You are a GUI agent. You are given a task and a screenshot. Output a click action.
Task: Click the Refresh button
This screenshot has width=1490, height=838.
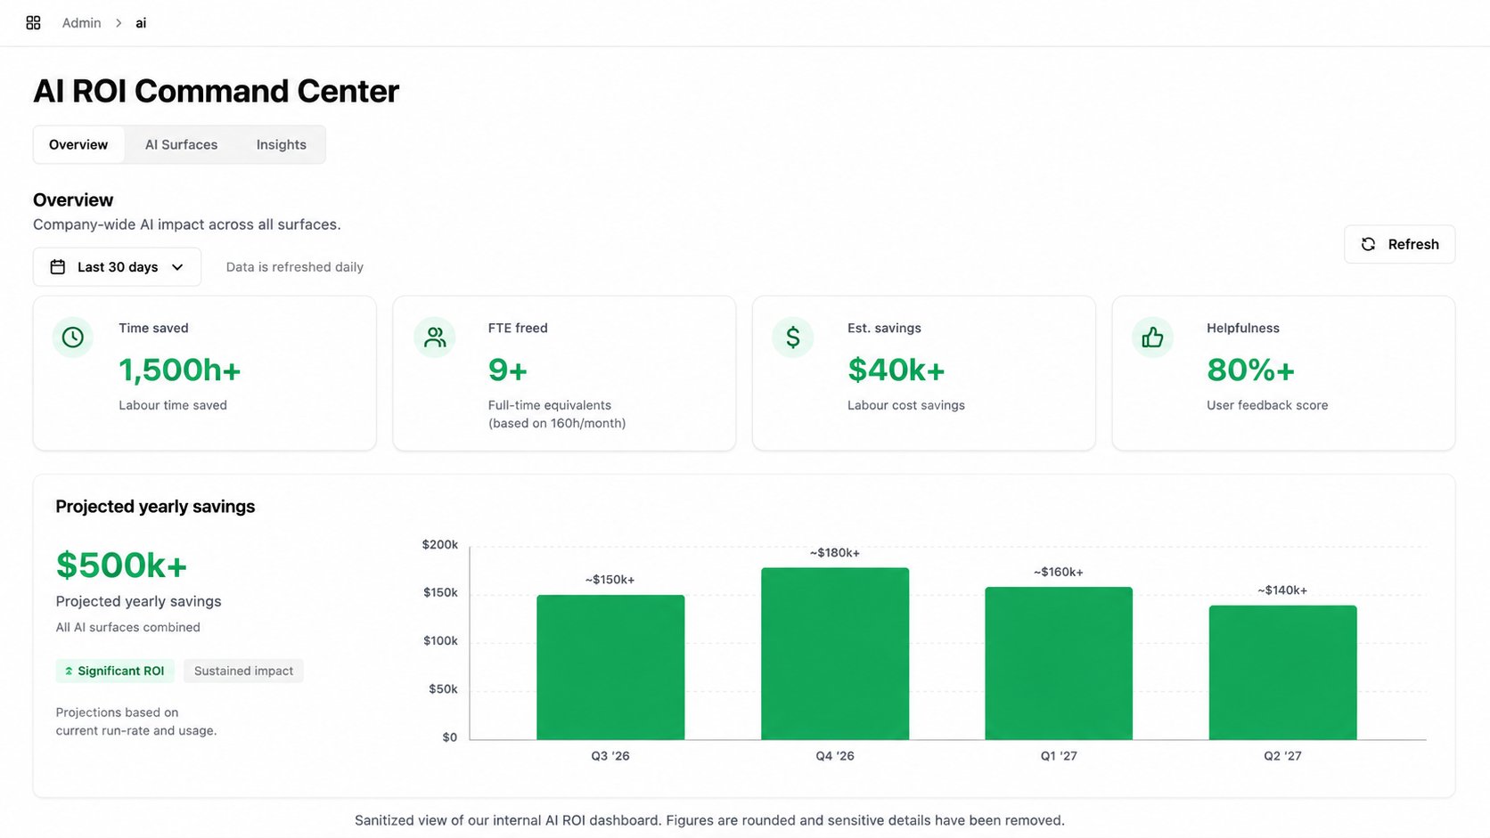(x=1399, y=244)
